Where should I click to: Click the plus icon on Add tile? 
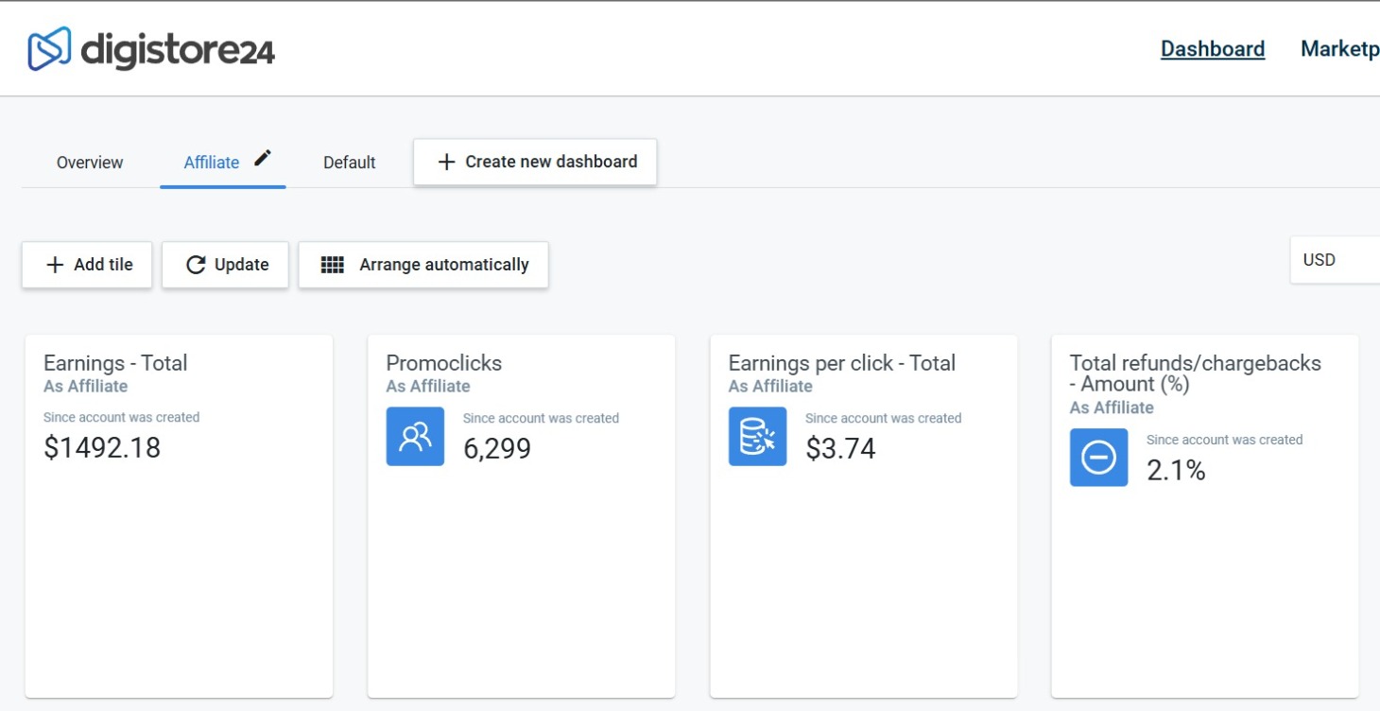point(55,265)
